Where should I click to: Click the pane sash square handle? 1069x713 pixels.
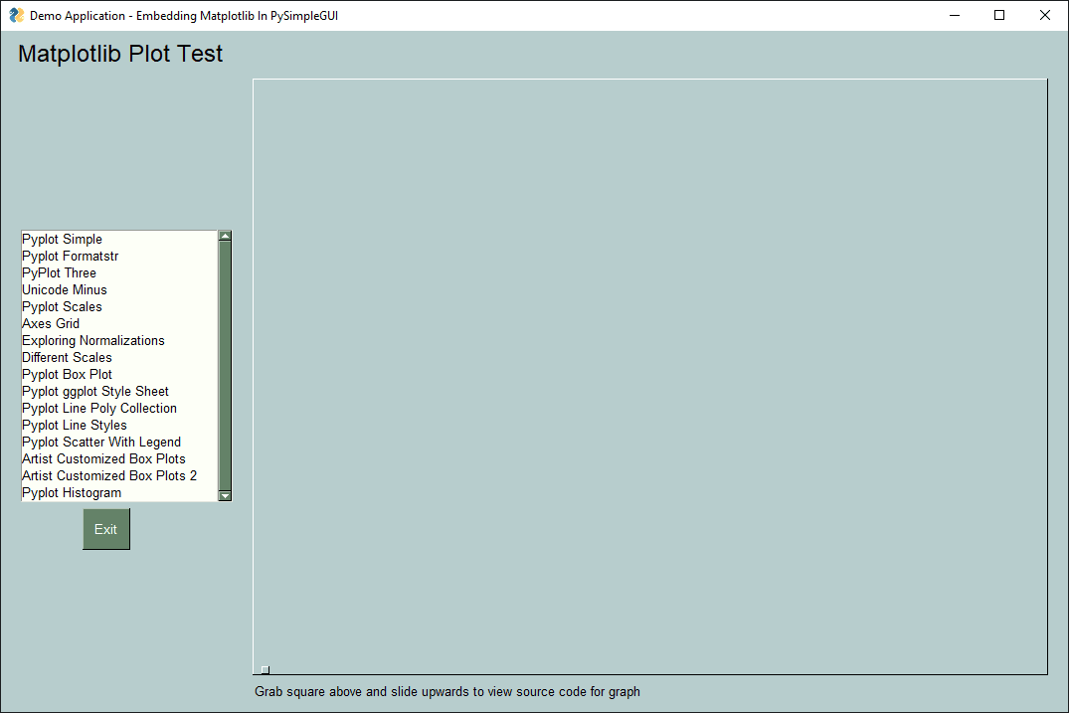[265, 669]
